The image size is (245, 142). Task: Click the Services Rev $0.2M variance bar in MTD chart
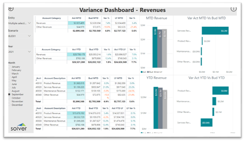point(215,31)
